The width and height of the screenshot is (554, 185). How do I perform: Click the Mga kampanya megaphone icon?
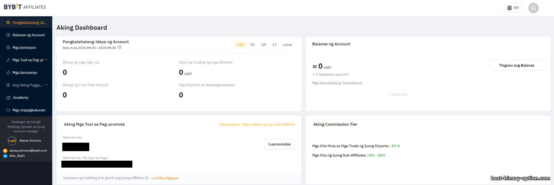point(8,73)
